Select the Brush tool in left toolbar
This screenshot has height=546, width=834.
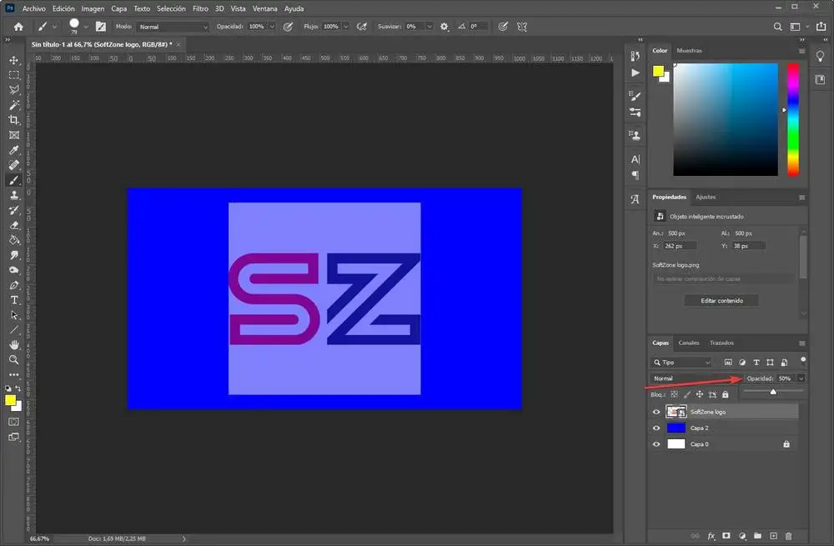(14, 180)
